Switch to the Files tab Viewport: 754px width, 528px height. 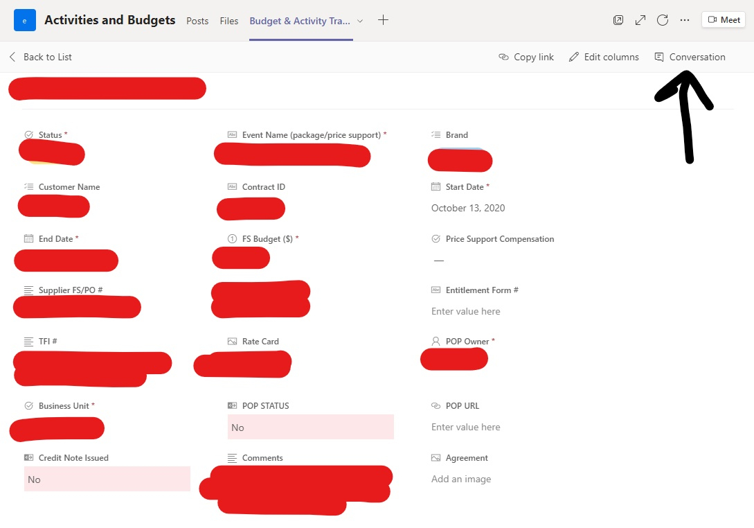click(x=229, y=21)
